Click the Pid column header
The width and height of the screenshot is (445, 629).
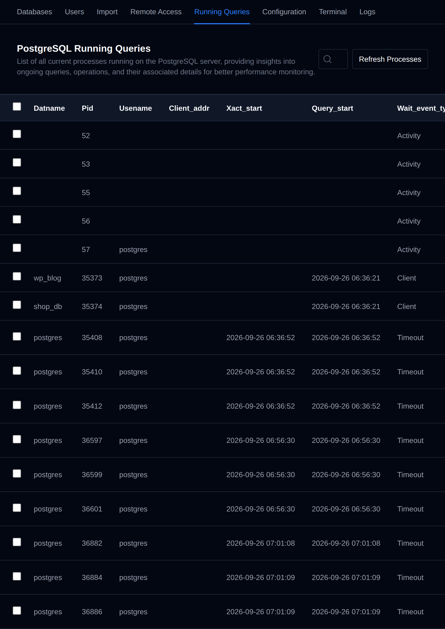(x=88, y=108)
